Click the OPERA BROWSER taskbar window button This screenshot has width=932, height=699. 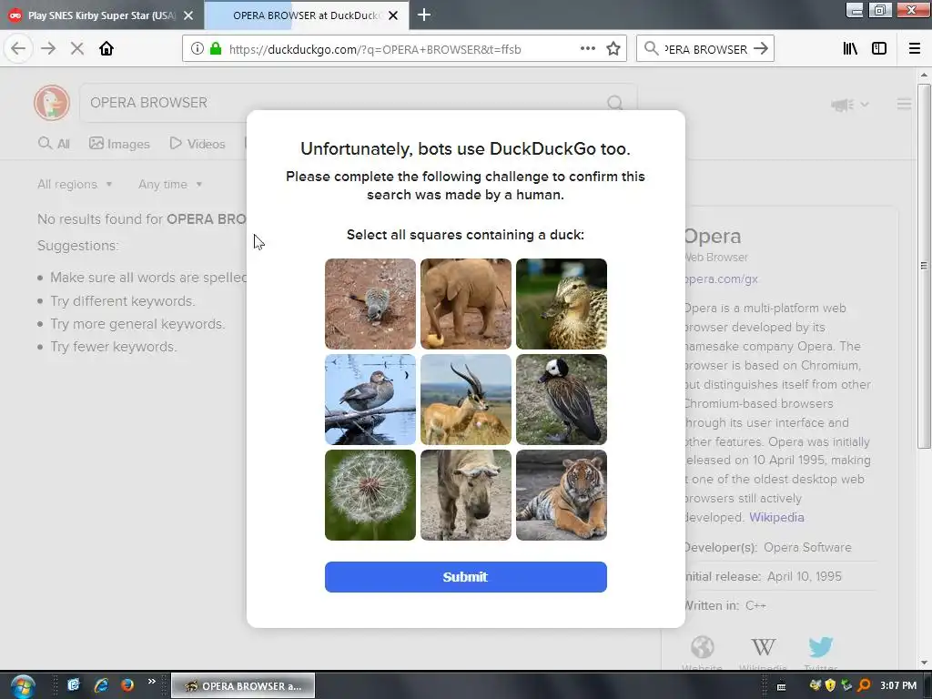point(243,686)
